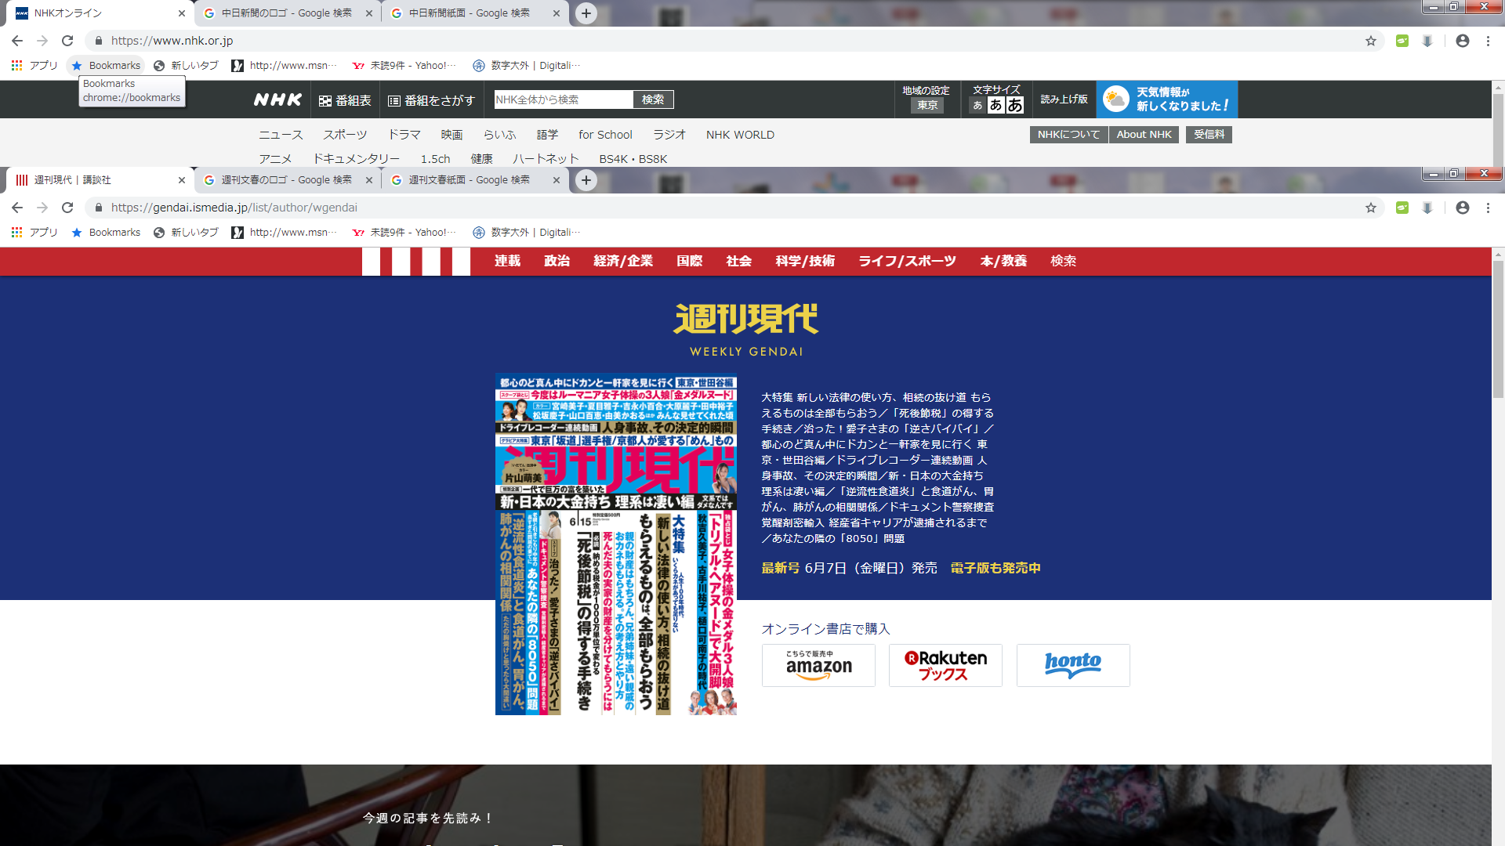Screen dimensions: 1505x846
Task: Click the NHK全体から検索 search field
Action: click(564, 99)
